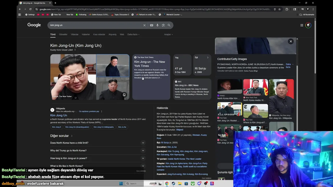Click the Windows Start button
This screenshot has width=333, height=187.
tap(121, 183)
